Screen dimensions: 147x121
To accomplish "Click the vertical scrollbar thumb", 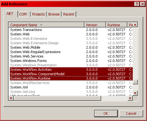I will [135, 82].
